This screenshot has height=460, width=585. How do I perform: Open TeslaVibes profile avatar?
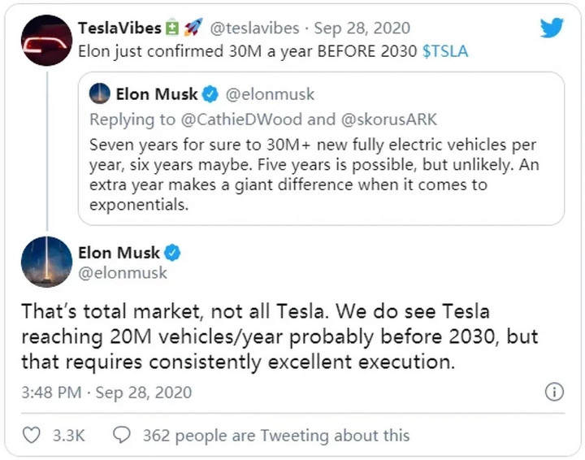pyautogui.click(x=46, y=41)
